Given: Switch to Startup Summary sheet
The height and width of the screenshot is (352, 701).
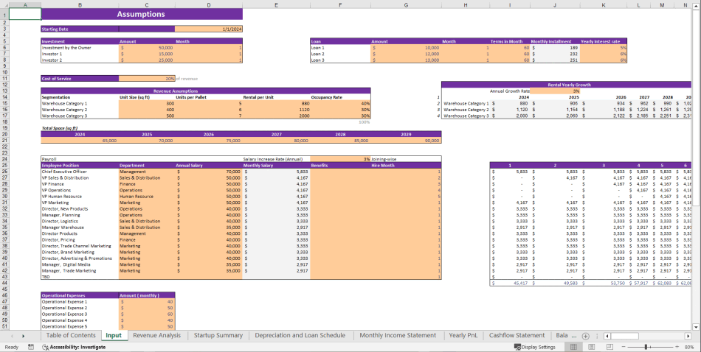Looking at the screenshot, I should (x=218, y=335).
